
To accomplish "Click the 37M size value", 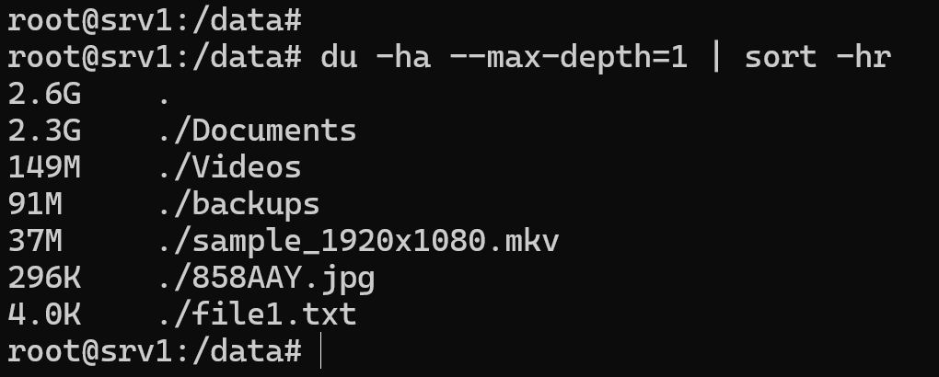I will pyautogui.click(x=35, y=241).
